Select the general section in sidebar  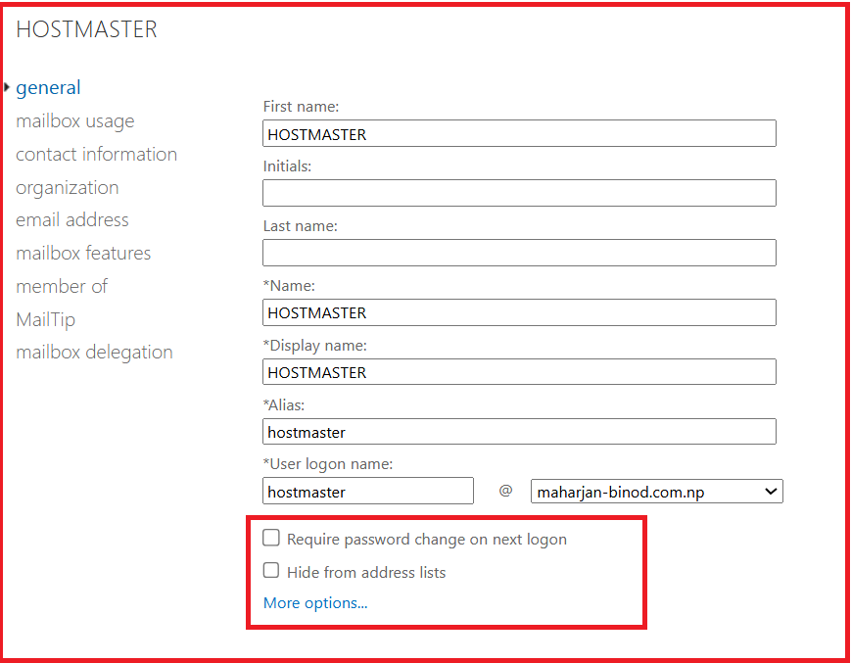[x=48, y=88]
